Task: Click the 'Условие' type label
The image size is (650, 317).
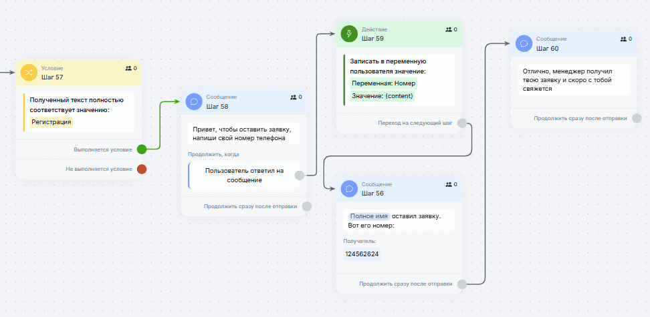Action: pyautogui.click(x=52, y=68)
